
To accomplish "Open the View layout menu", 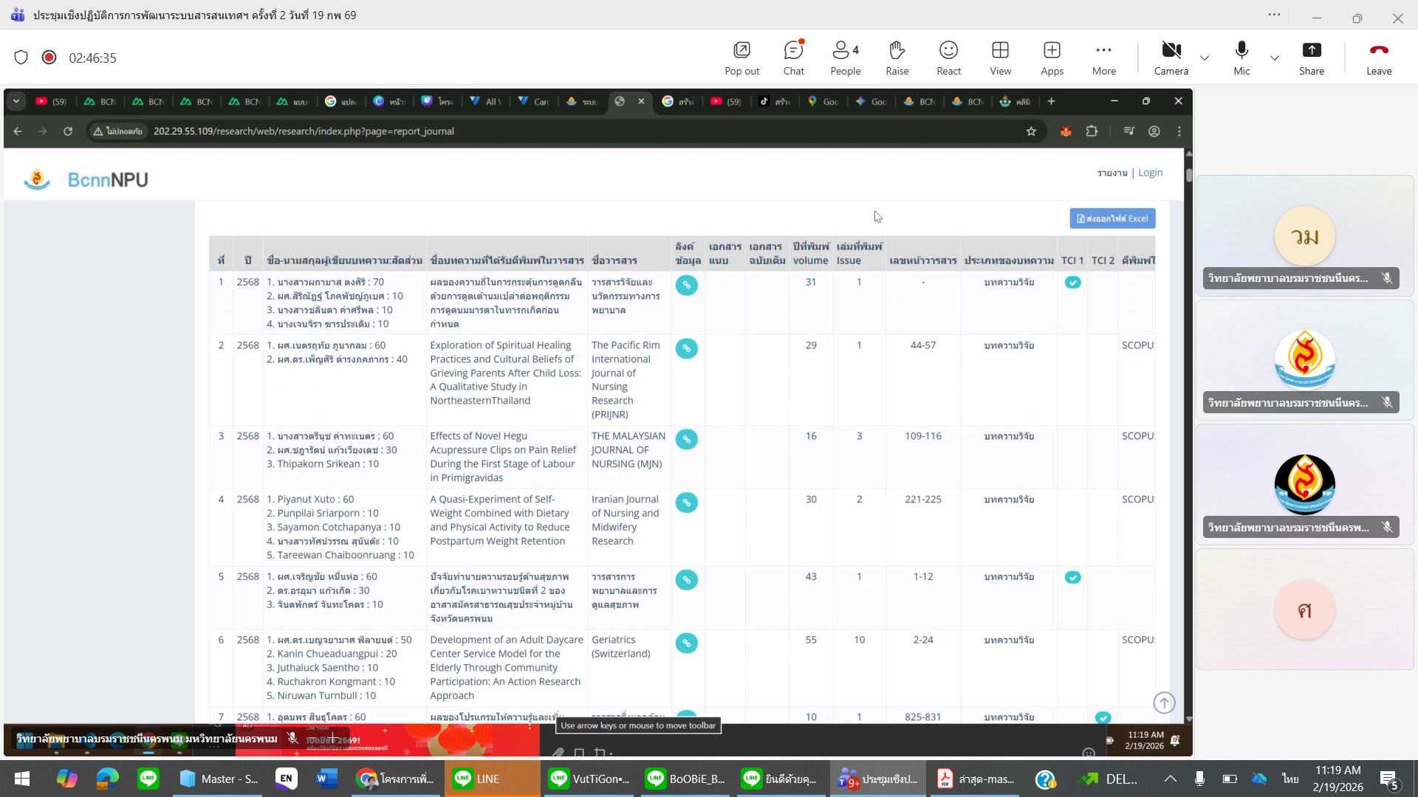I will [x=1000, y=58].
